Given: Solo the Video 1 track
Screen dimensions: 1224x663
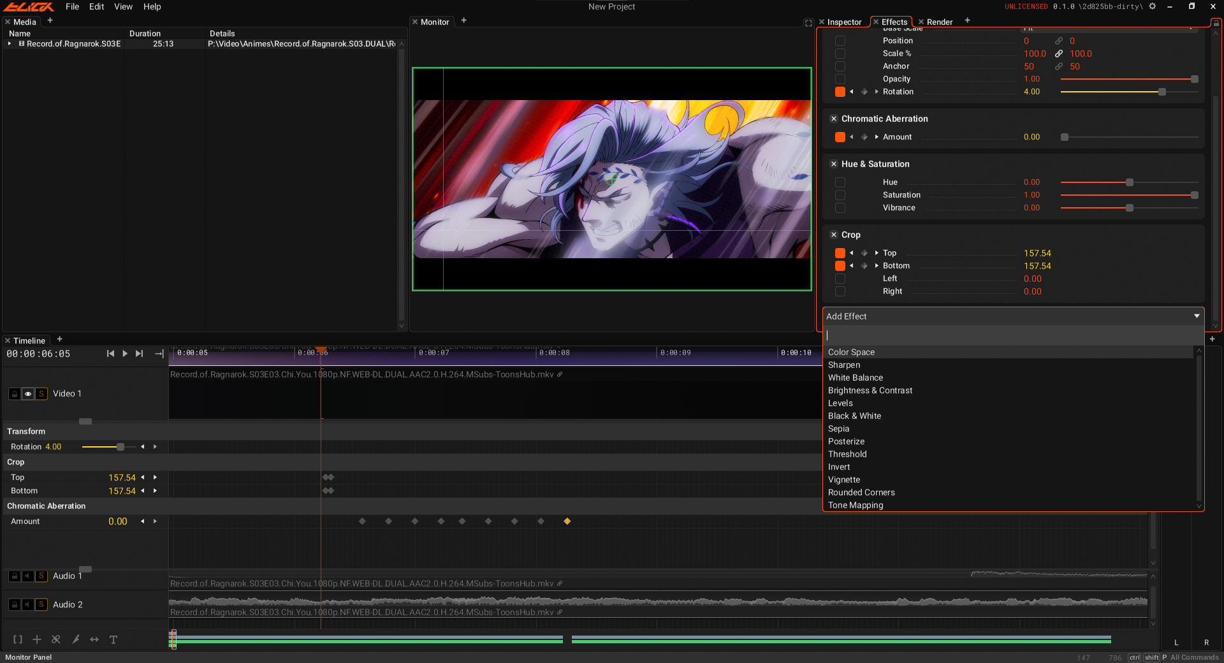Looking at the screenshot, I should 41,394.
